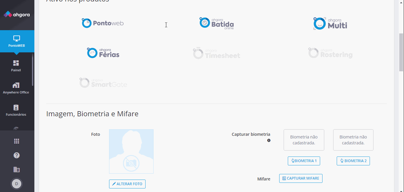Toggle the Ahgora Multi product
Screen dimensions: 404x192
tap(330, 24)
